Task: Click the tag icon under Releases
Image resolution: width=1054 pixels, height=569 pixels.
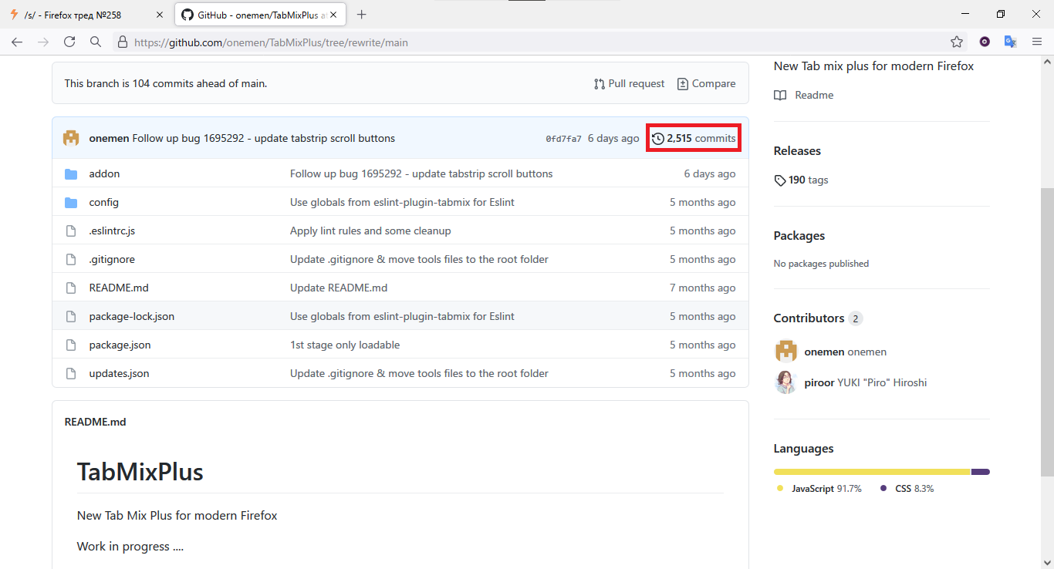Action: click(780, 180)
